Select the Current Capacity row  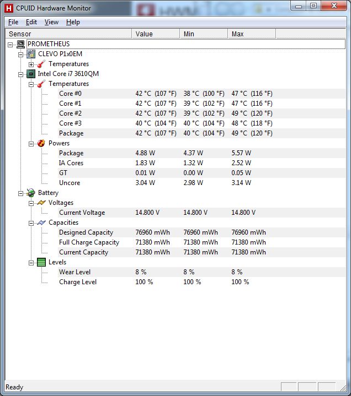[202, 252]
